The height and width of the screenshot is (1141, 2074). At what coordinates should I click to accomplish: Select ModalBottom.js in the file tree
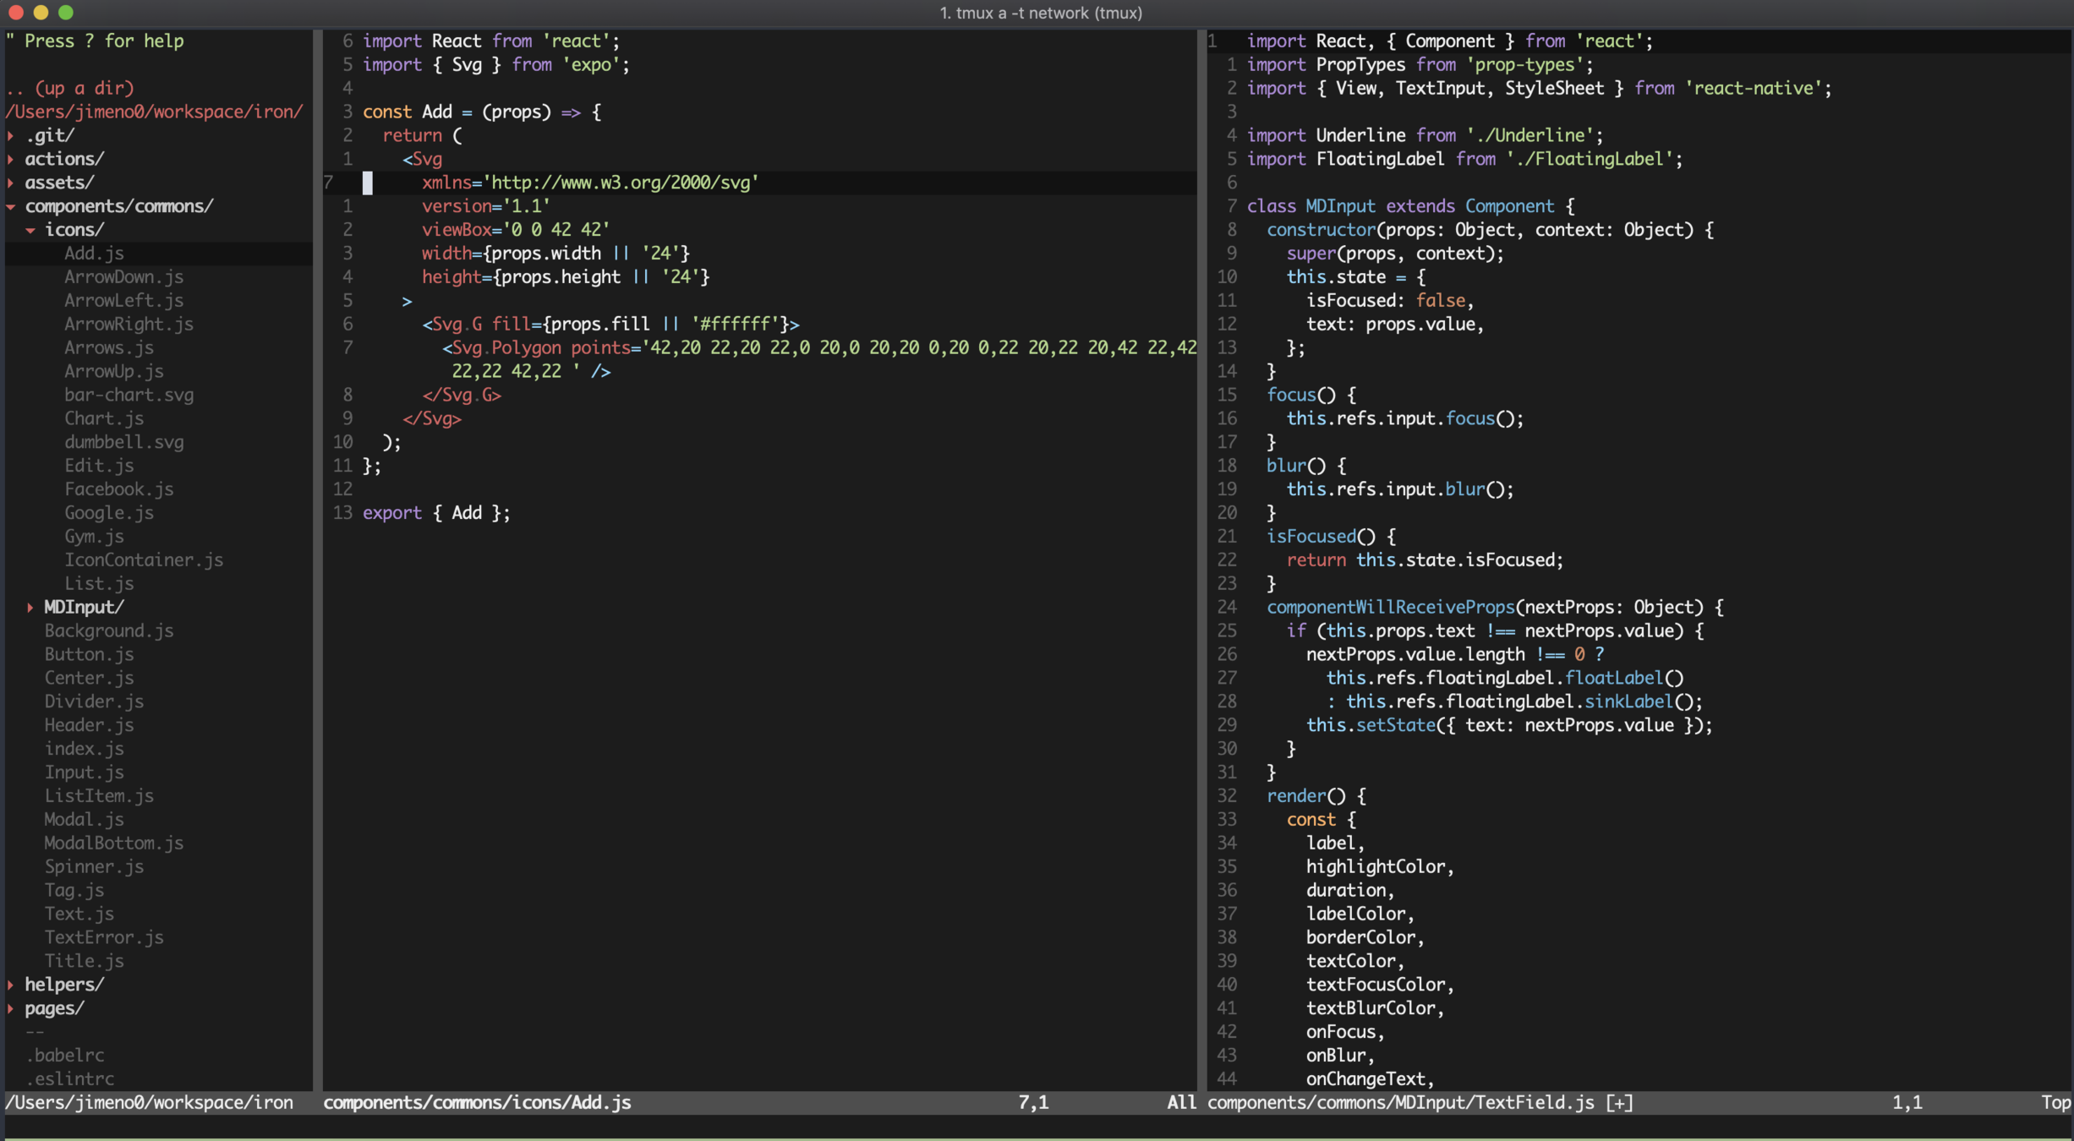[x=113, y=843]
